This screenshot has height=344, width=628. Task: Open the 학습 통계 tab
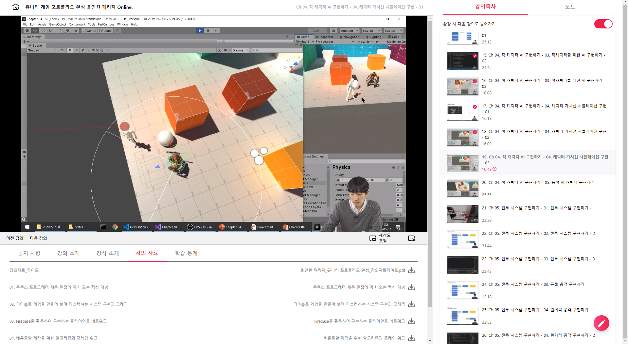186,253
